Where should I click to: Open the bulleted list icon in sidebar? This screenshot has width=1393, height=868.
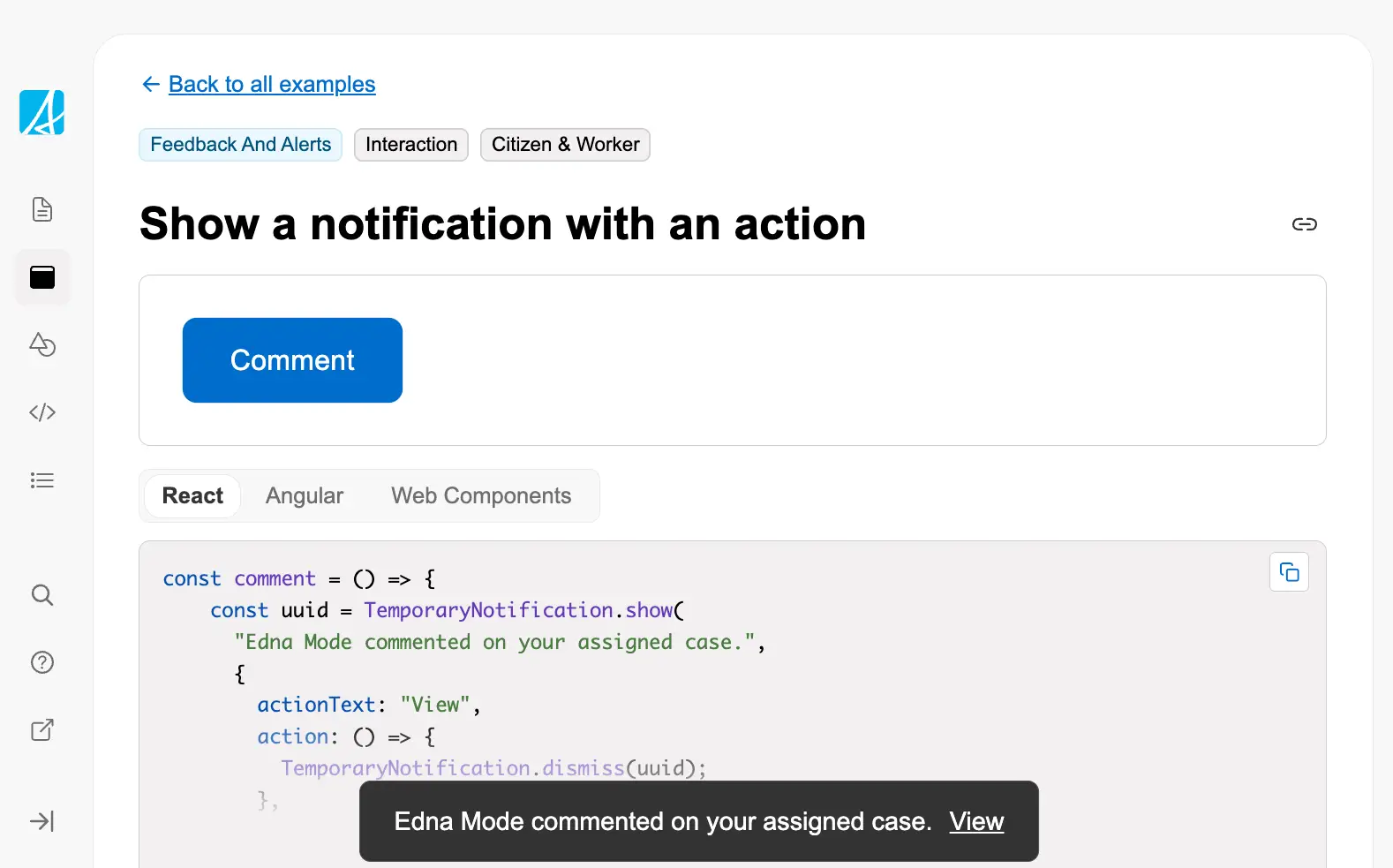click(42, 480)
